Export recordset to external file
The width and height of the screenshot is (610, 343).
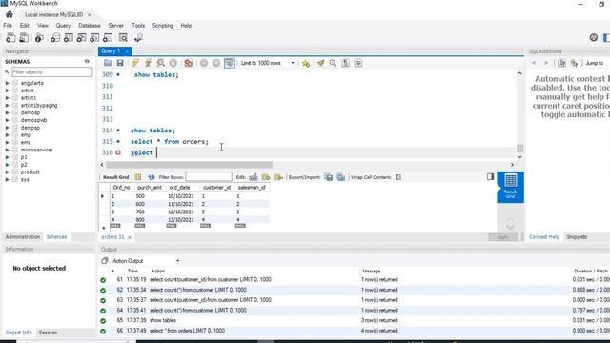tap(329, 177)
